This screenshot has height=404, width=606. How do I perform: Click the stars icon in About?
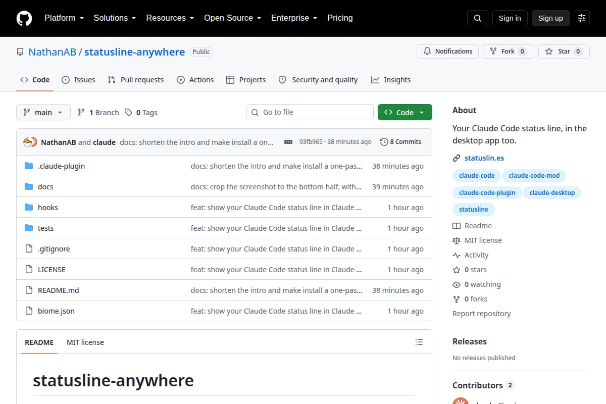(457, 270)
